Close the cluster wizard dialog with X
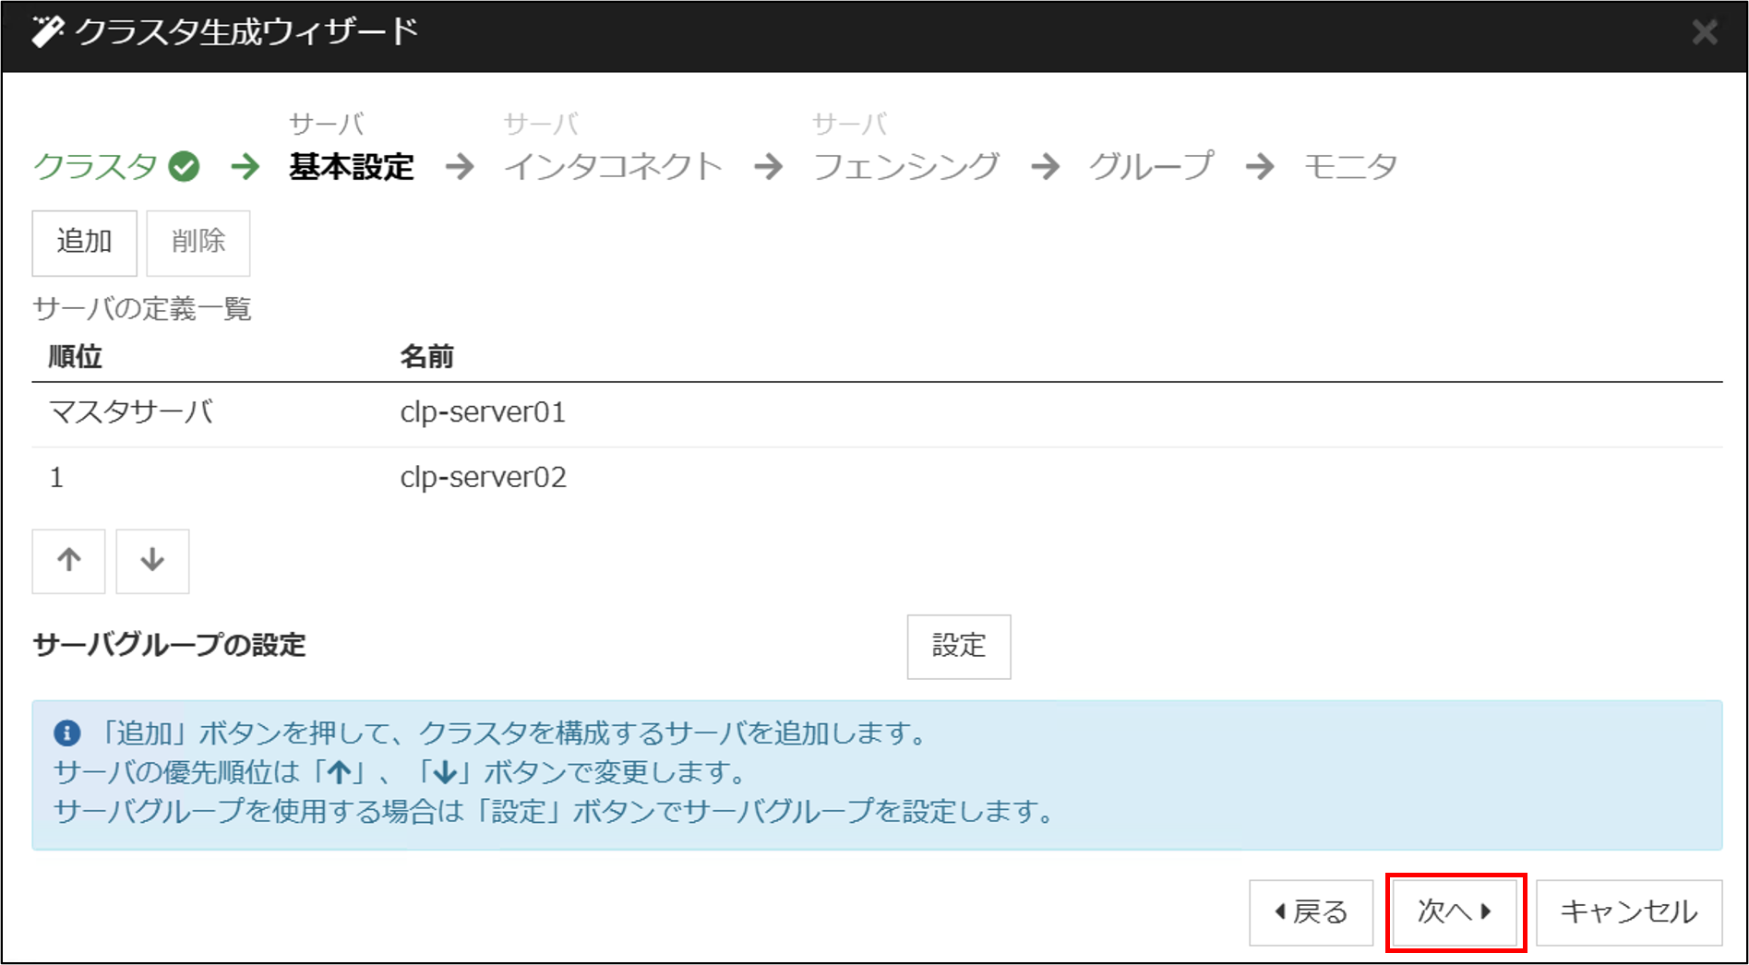Screen dimensions: 1749x965 1704,33
